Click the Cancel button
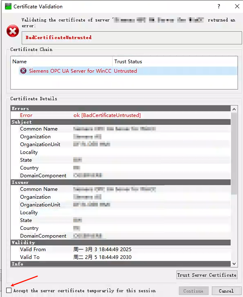This screenshot has width=243, height=297. coord(226,291)
